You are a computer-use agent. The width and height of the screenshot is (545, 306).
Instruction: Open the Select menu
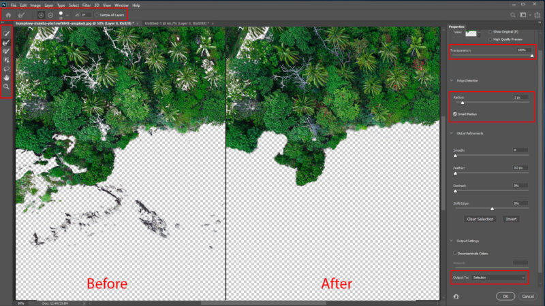74,5
